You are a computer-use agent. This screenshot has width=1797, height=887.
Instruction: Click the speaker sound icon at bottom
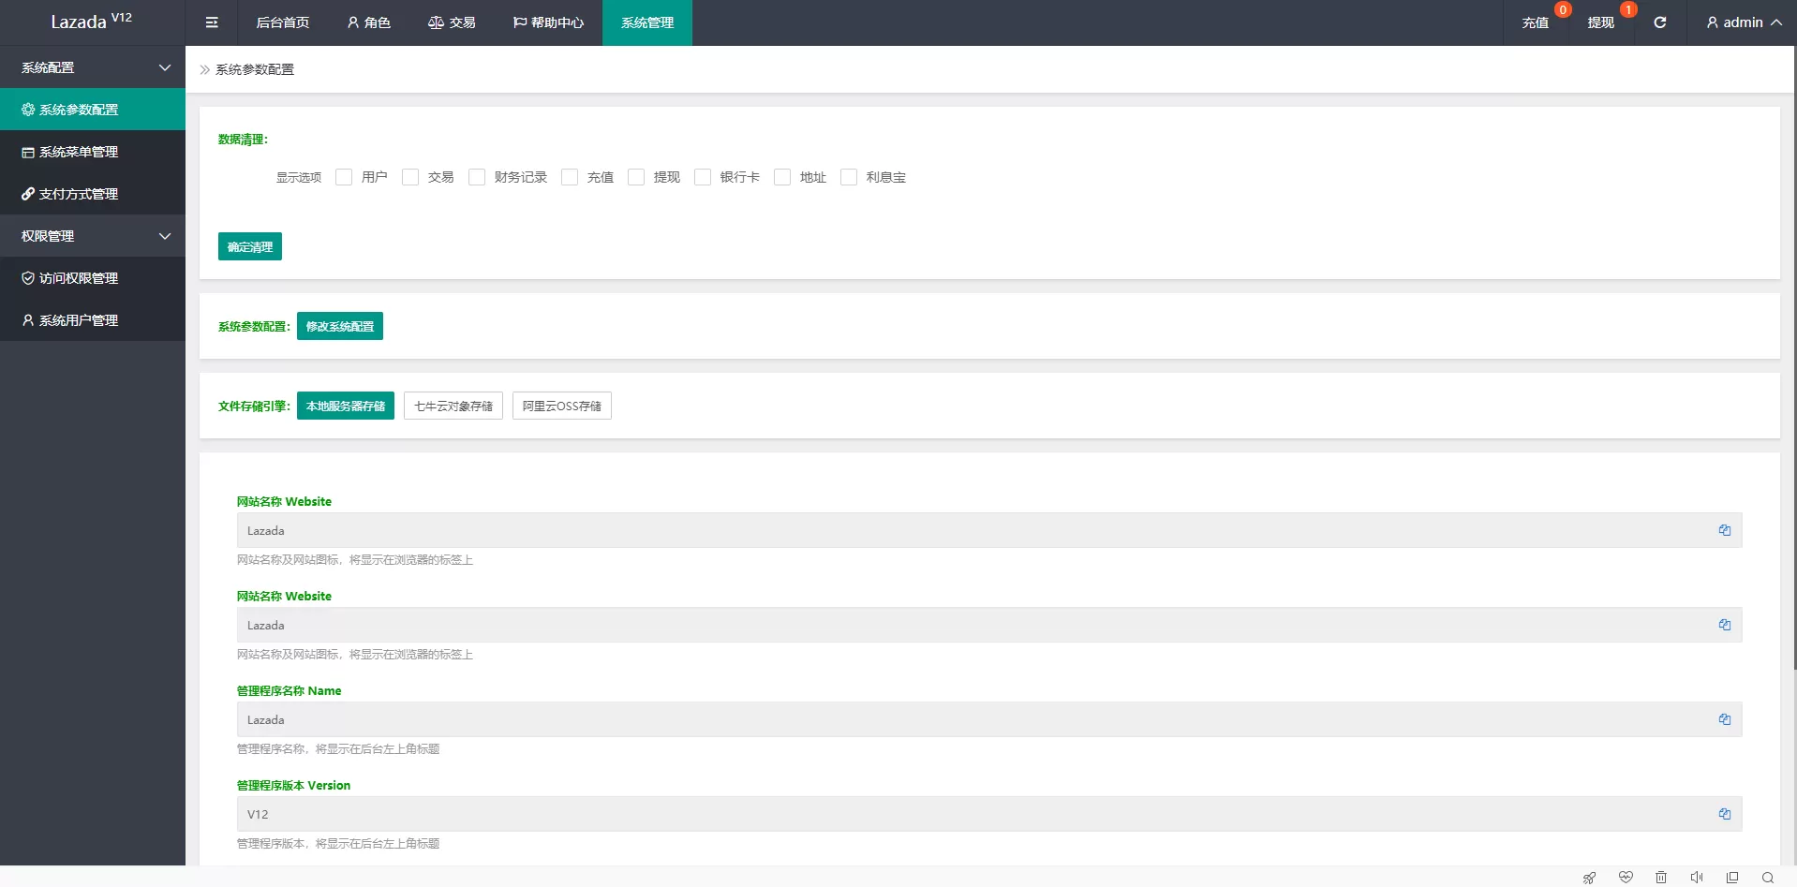[x=1697, y=878]
